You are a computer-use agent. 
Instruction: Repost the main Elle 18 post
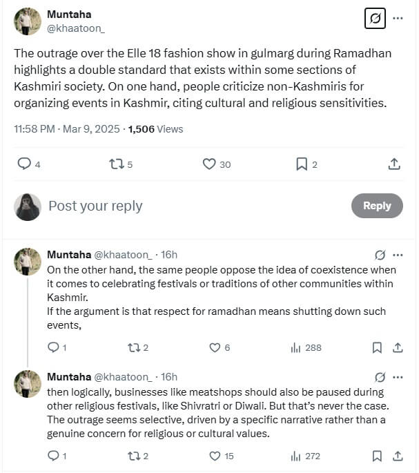[117, 164]
